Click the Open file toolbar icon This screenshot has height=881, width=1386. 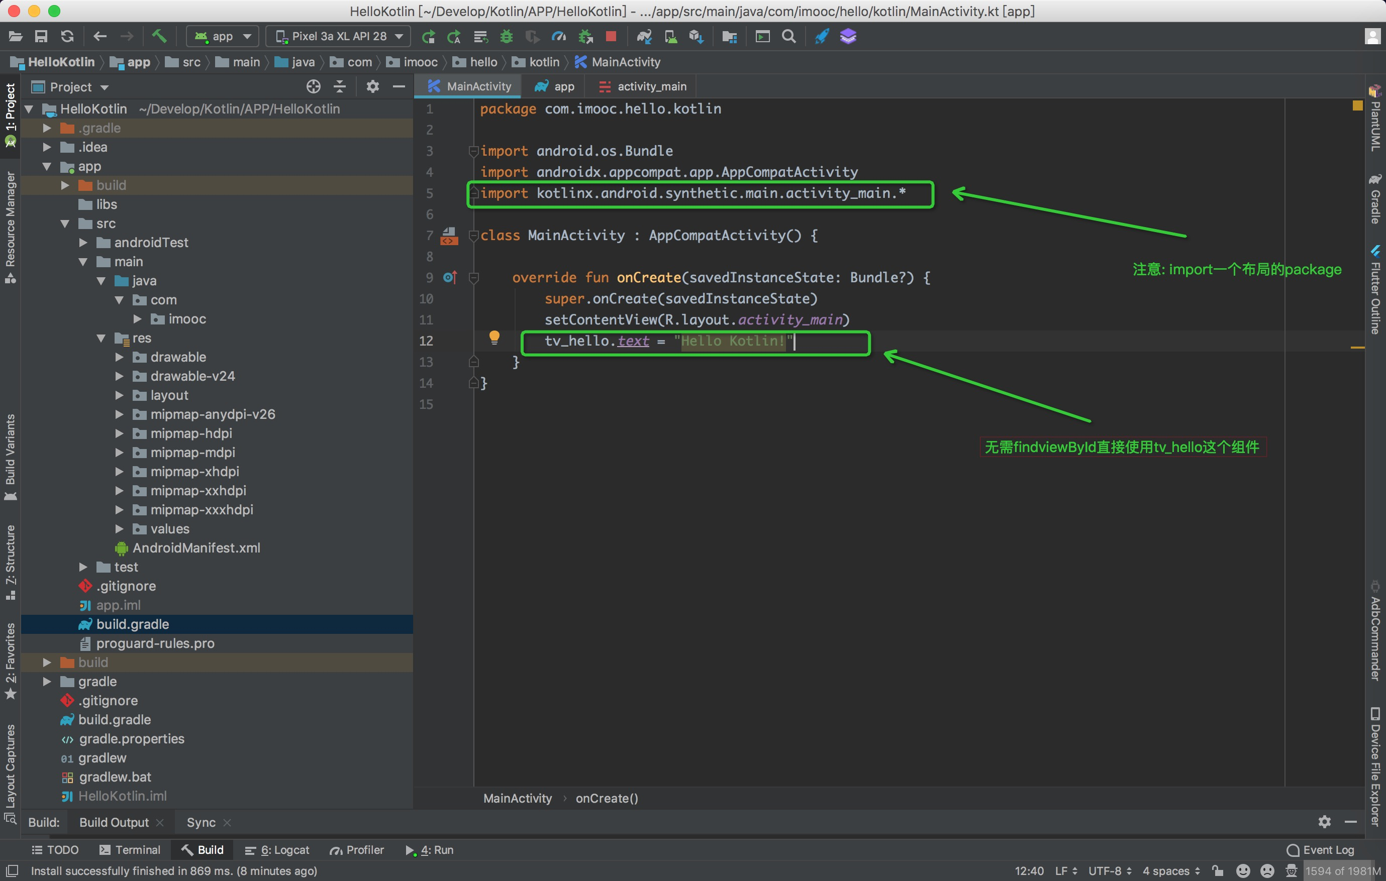coord(15,37)
